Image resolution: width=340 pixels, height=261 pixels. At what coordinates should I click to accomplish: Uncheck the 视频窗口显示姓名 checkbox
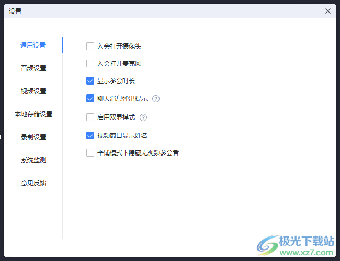click(90, 136)
